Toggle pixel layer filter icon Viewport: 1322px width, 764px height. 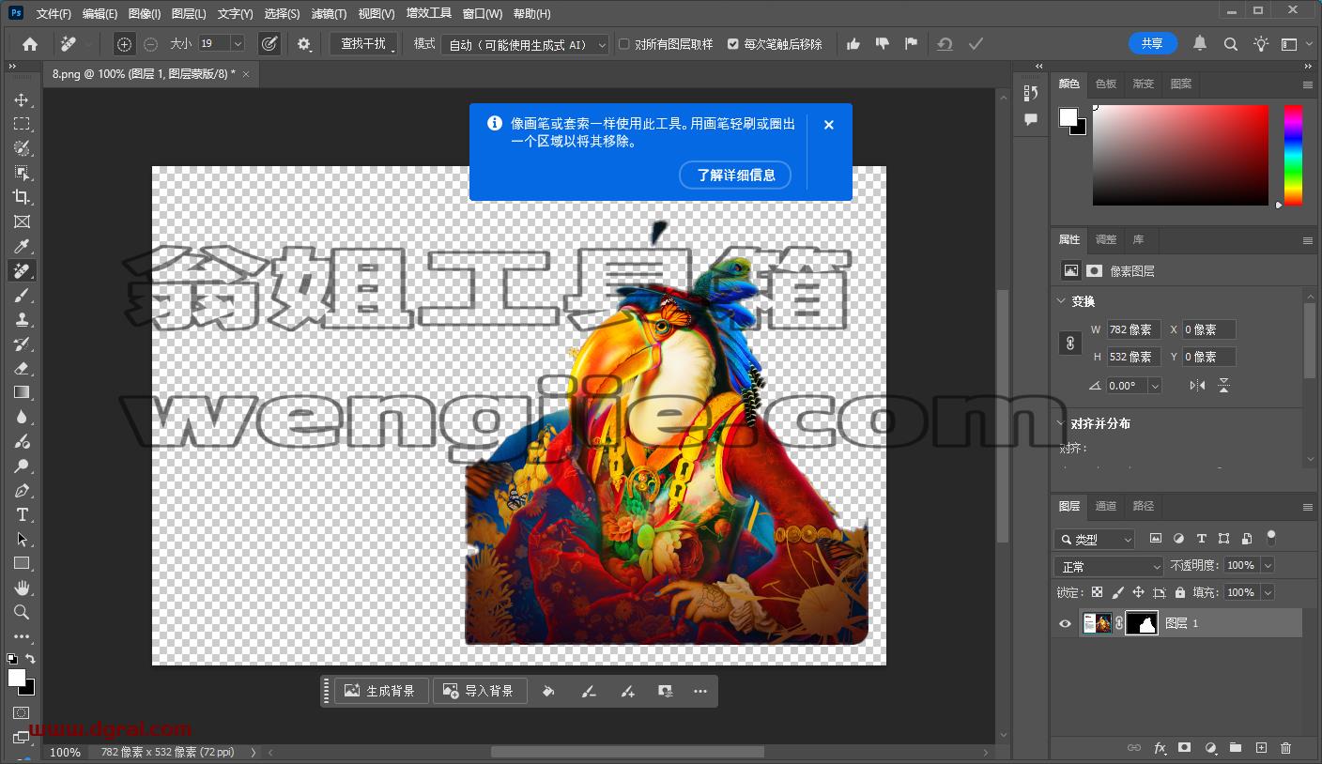pos(1156,539)
